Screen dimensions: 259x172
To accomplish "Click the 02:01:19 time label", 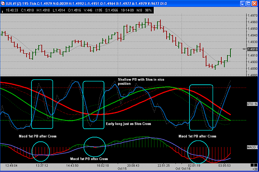I will pyautogui.click(x=194, y=165).
